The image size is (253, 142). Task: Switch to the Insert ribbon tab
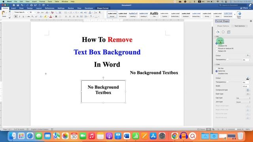pos(13,8)
